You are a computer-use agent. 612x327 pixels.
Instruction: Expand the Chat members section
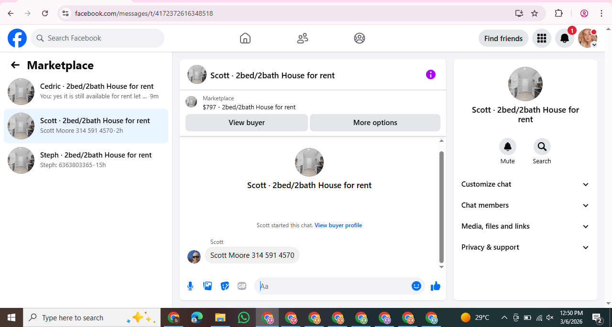[x=525, y=205]
